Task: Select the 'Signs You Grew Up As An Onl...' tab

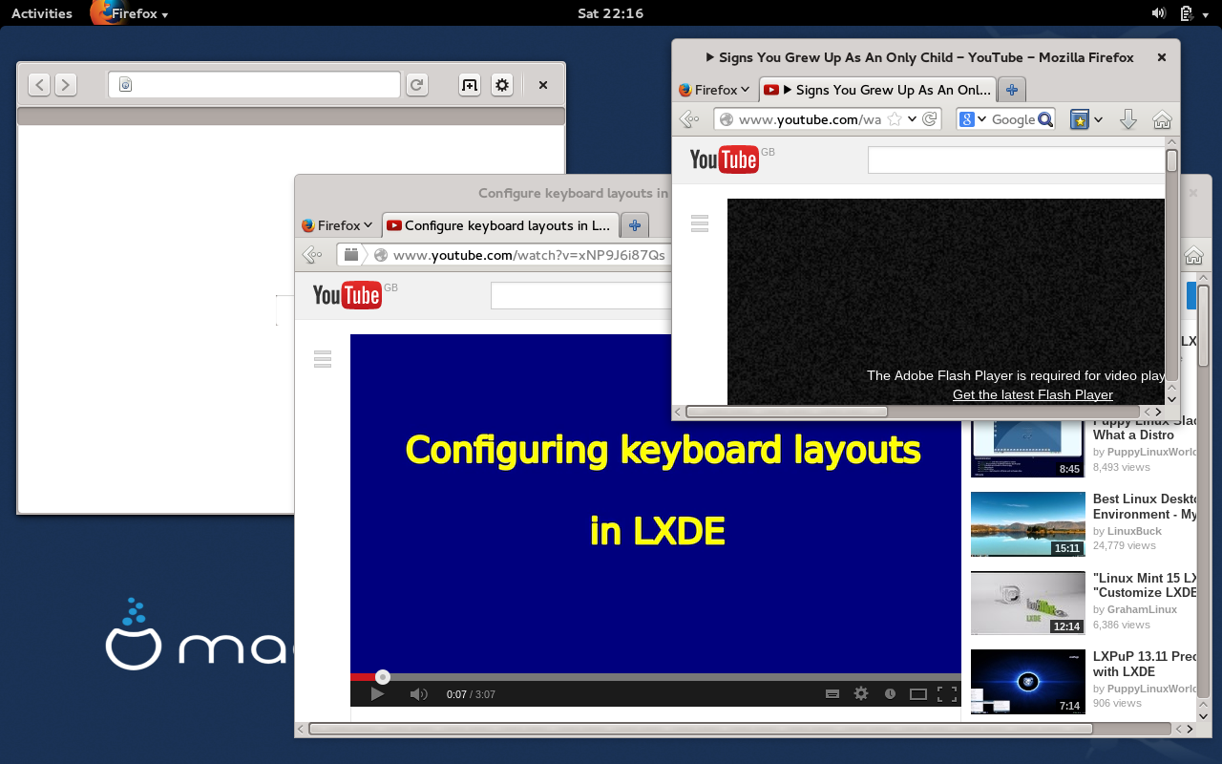Action: coord(877,90)
